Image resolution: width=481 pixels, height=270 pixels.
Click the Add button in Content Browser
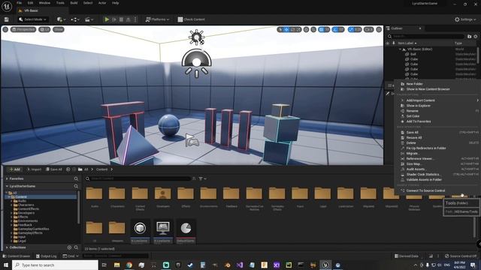click(14, 169)
